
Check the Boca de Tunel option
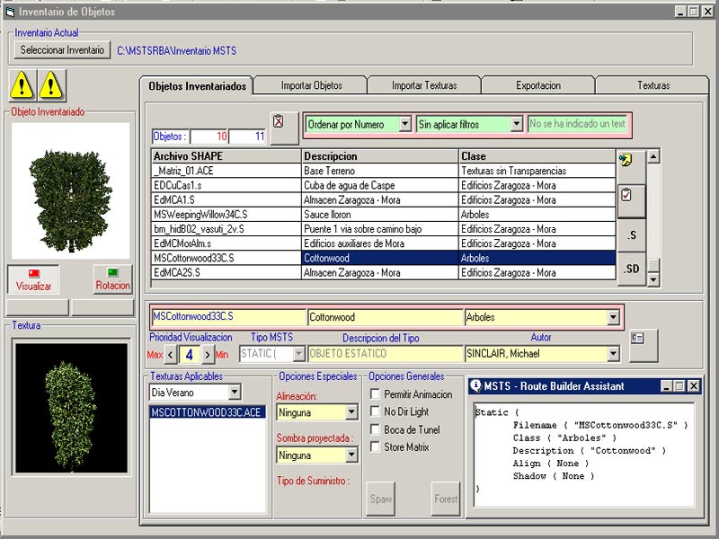[375, 429]
